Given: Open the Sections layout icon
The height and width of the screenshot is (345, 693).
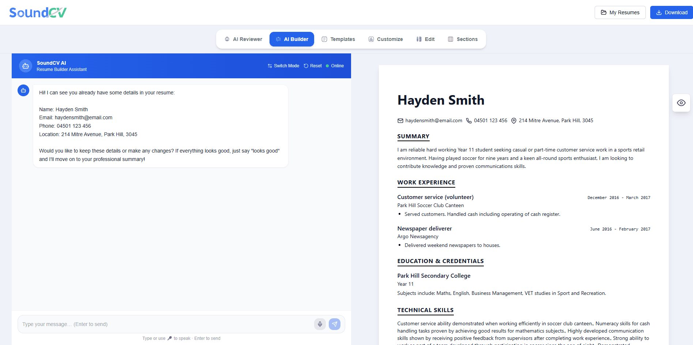Looking at the screenshot, I should click(x=451, y=39).
